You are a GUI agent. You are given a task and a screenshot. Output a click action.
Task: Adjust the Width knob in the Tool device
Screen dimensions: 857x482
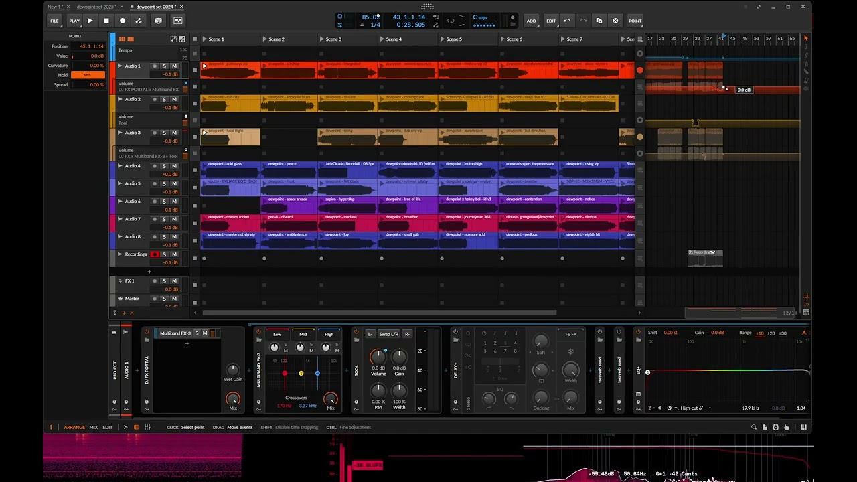[x=399, y=390]
